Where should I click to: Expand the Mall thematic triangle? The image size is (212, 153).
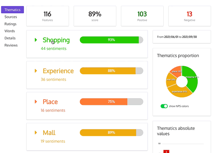[36, 133]
